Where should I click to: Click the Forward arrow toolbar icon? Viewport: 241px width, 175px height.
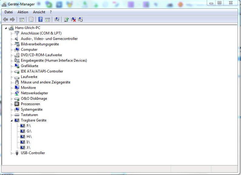coord(12,19)
